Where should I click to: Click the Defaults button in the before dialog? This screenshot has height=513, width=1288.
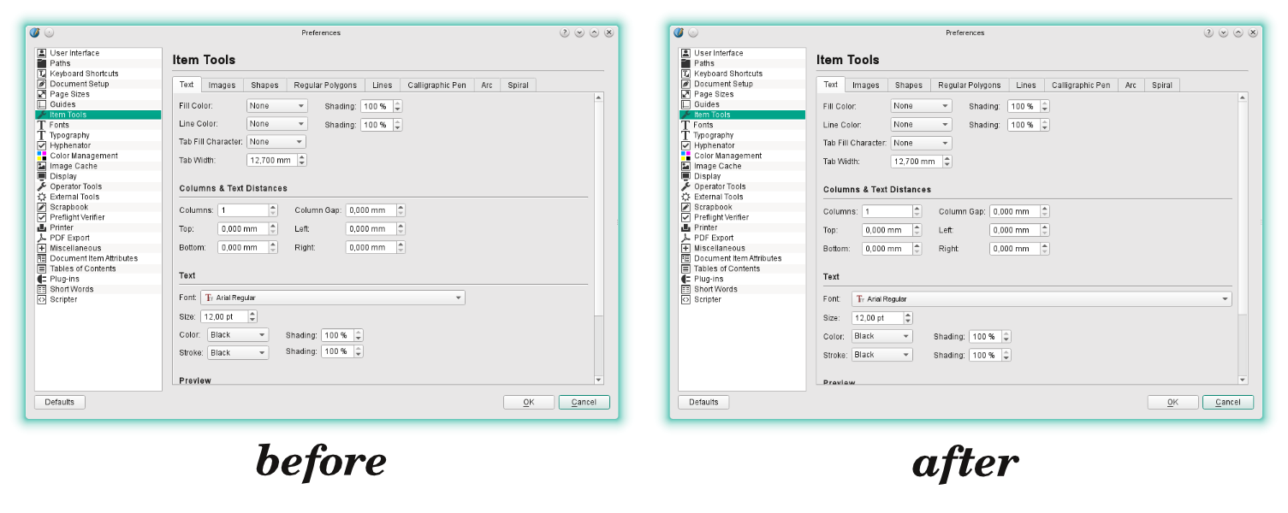(60, 402)
